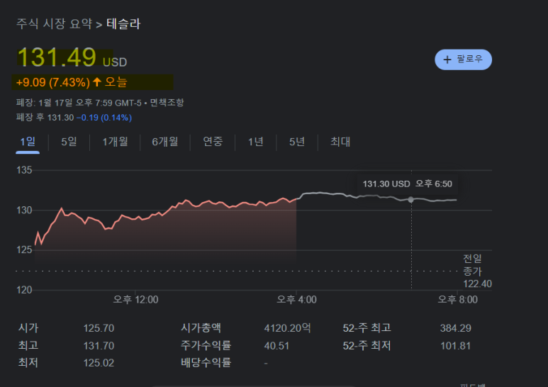
Task: Select the 6개월 range tab
Action: (165, 142)
